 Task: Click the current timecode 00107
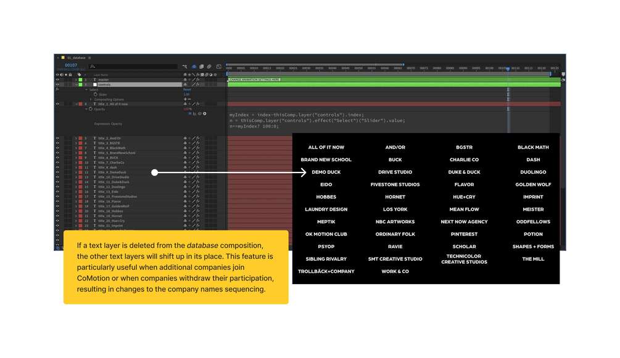tap(71, 65)
